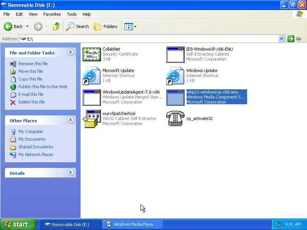The image size is (307, 230).
Task: Select the wmp11-windowsxp-x86-enu file icon
Action: (x=175, y=97)
